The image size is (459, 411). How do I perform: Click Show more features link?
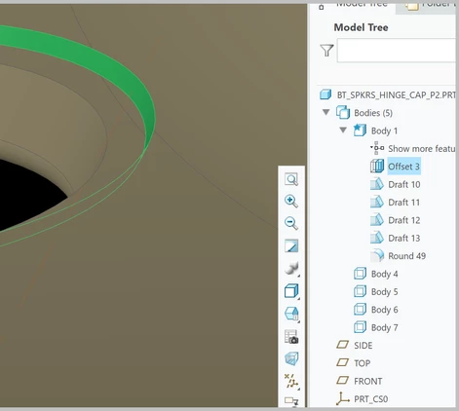pyautogui.click(x=421, y=149)
